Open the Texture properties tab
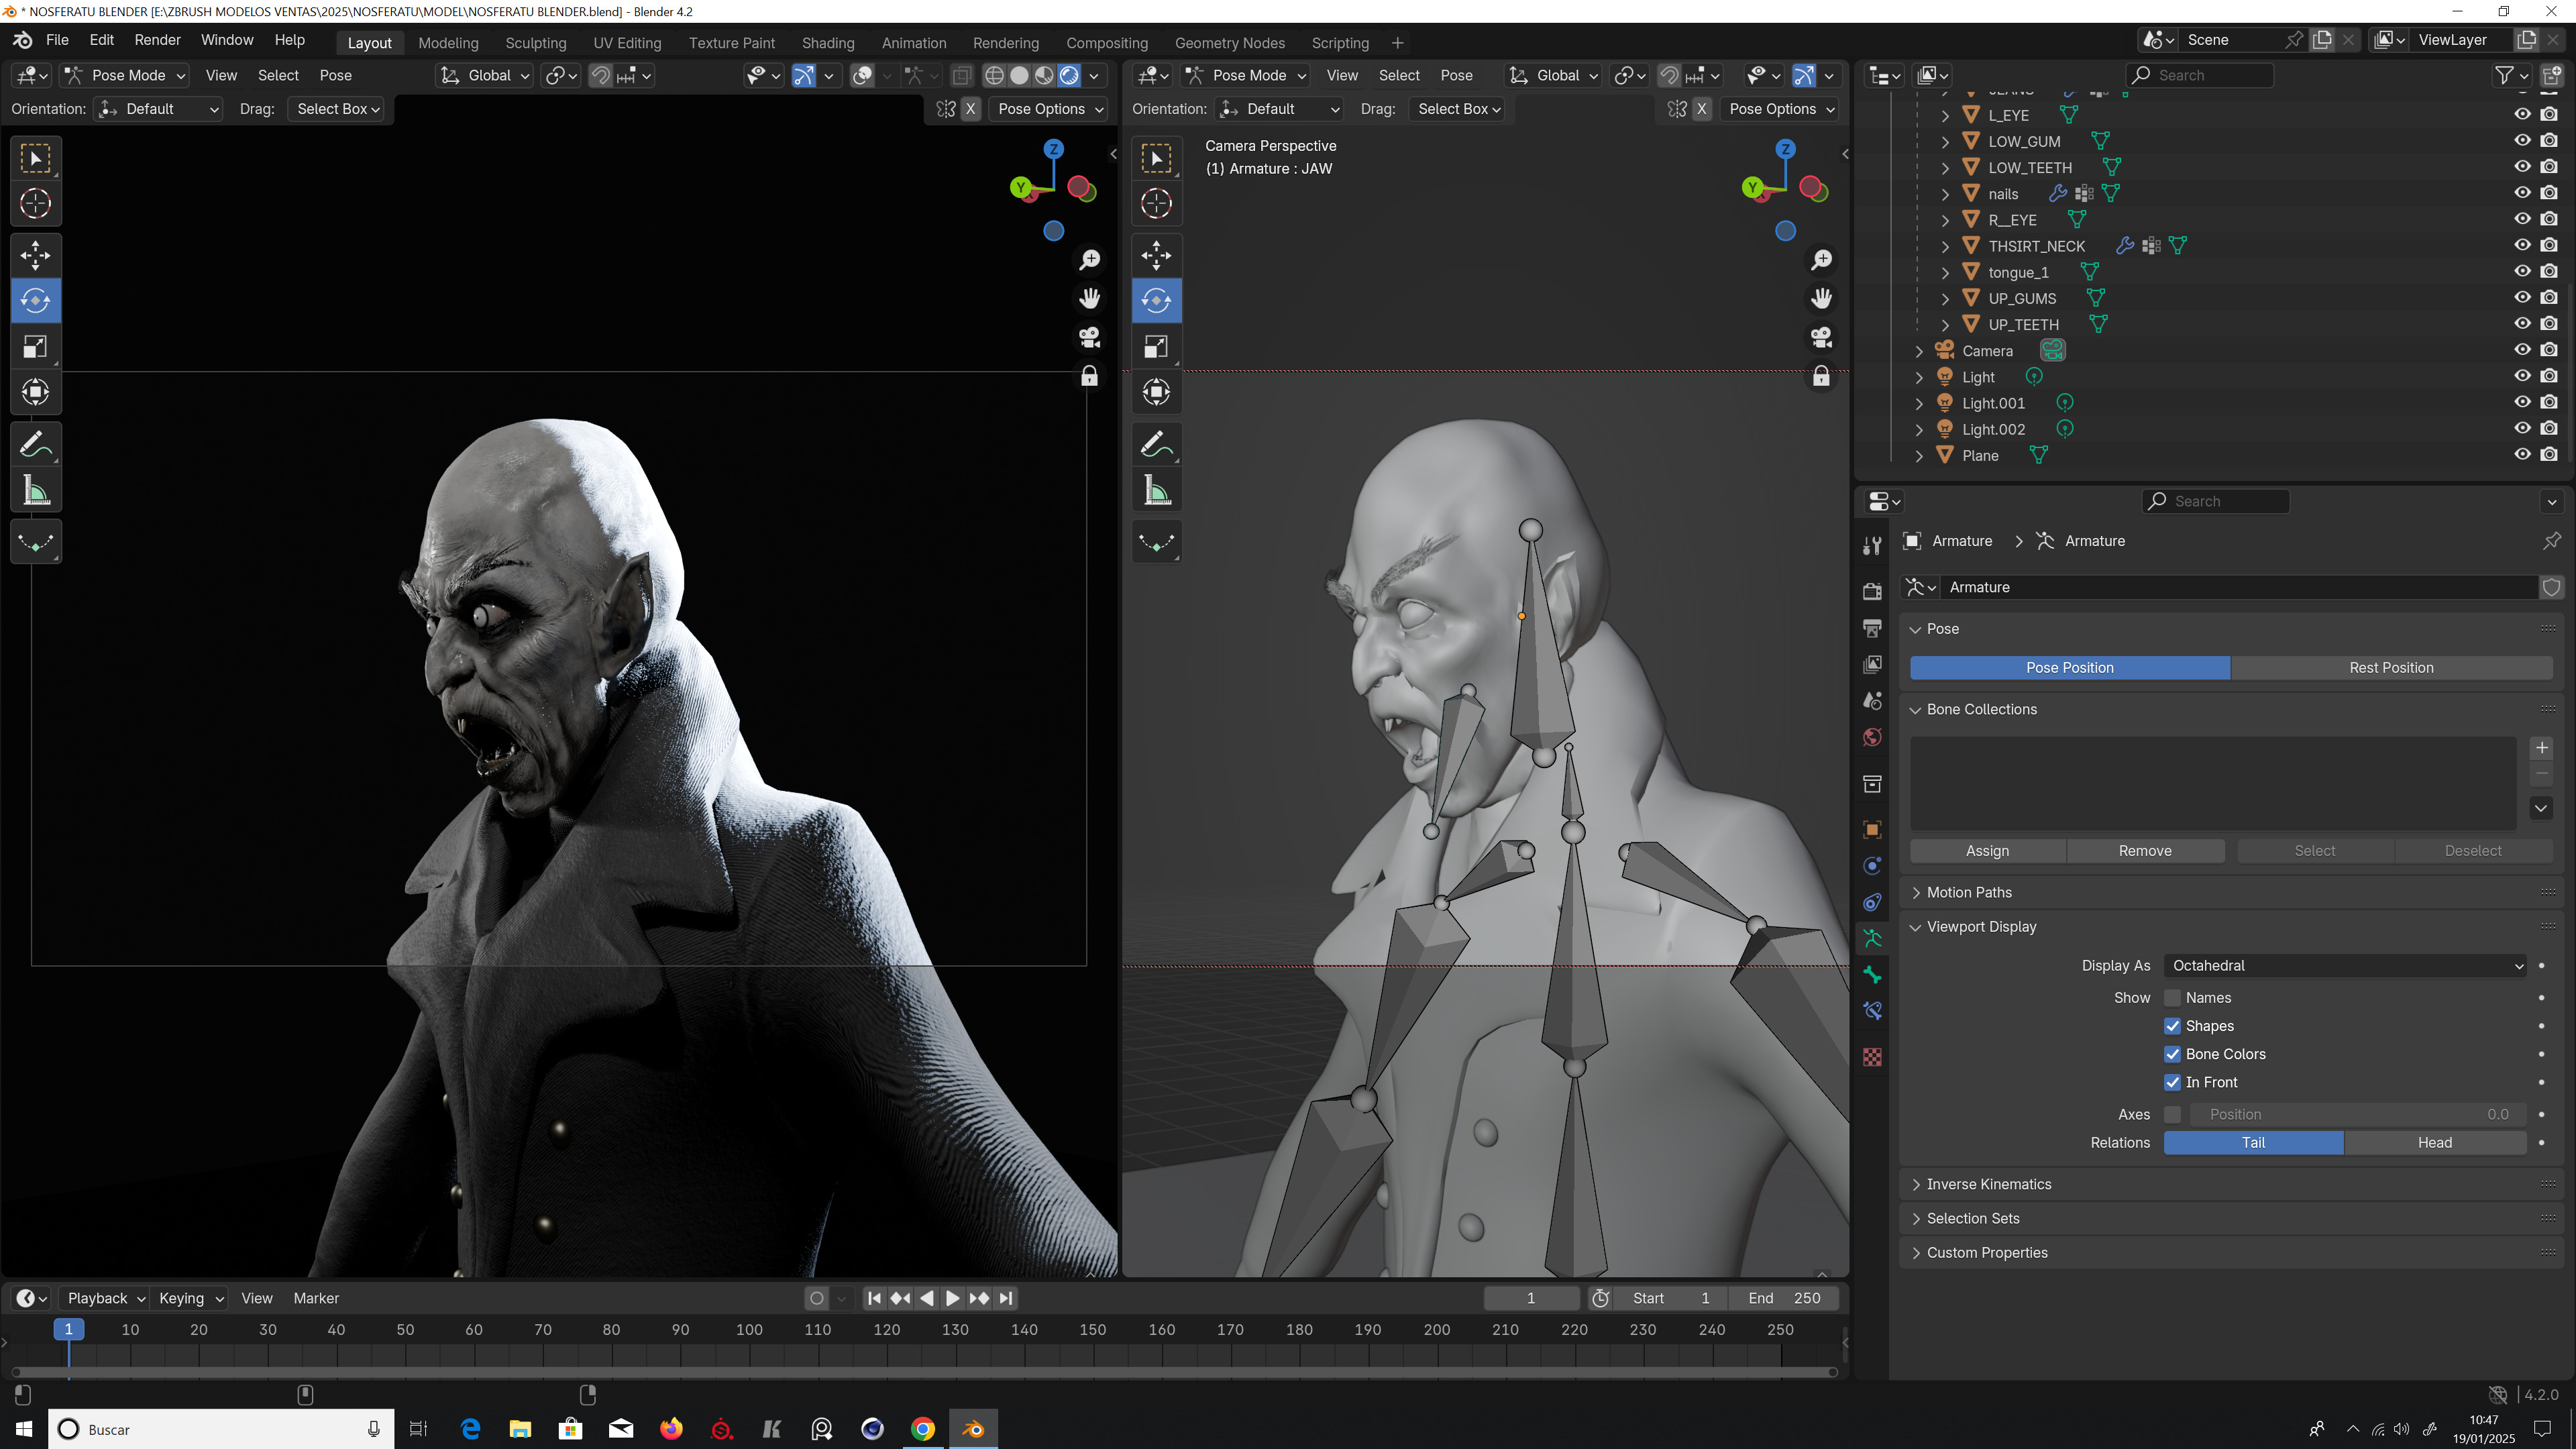Screen dimensions: 2576x1449 pos(1872,1057)
